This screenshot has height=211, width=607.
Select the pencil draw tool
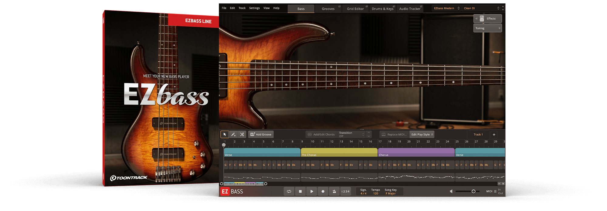233,135
